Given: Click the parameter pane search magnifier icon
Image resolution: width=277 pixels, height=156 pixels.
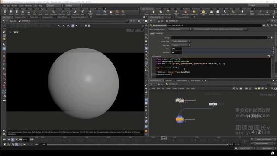Looking at the screenshot, I should point(268,26).
